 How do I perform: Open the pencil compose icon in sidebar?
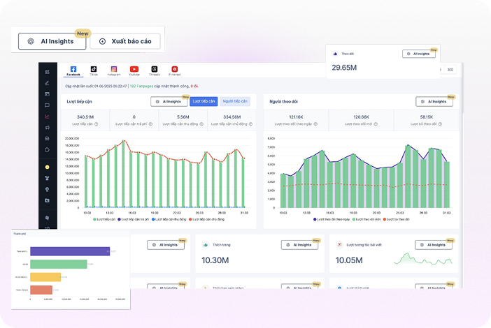coord(47,83)
